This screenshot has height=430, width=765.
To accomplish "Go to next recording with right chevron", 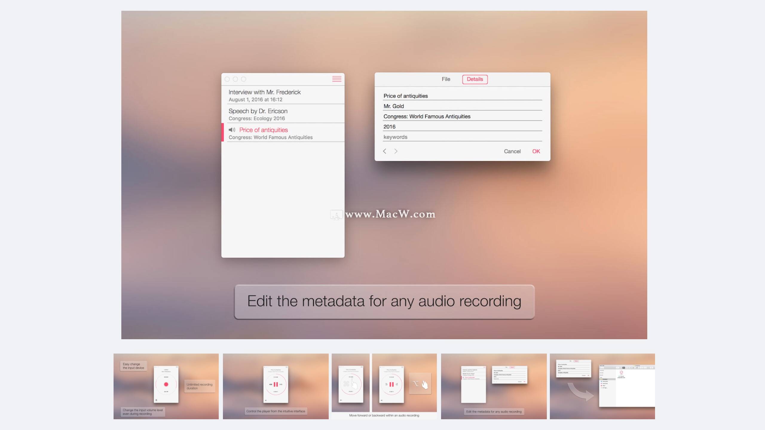I will (x=396, y=151).
